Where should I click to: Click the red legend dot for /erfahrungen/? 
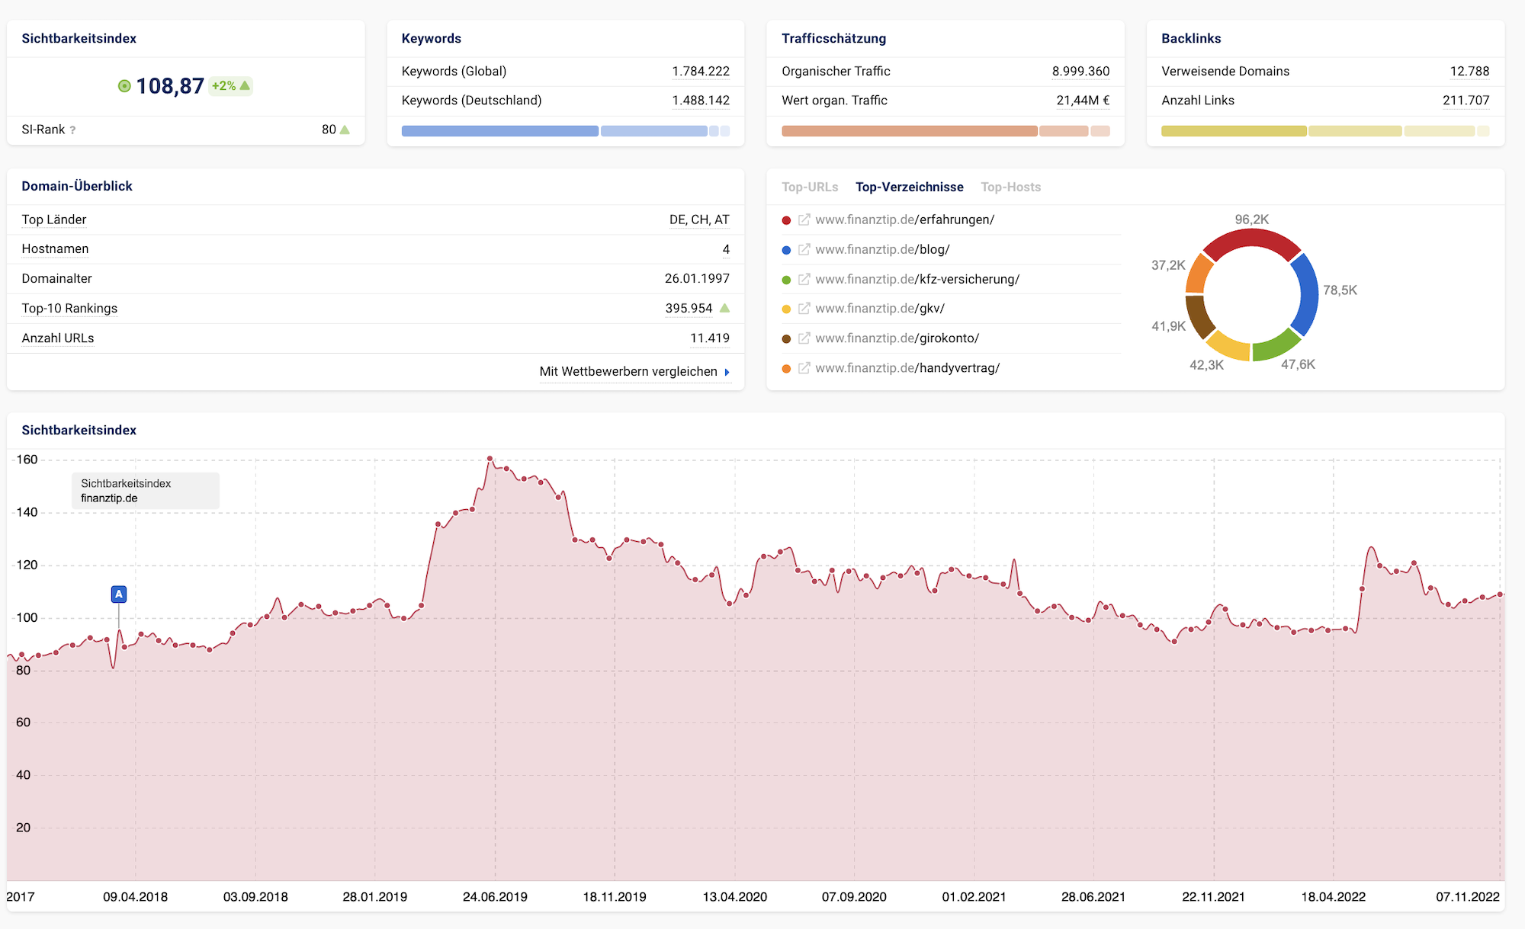(786, 220)
